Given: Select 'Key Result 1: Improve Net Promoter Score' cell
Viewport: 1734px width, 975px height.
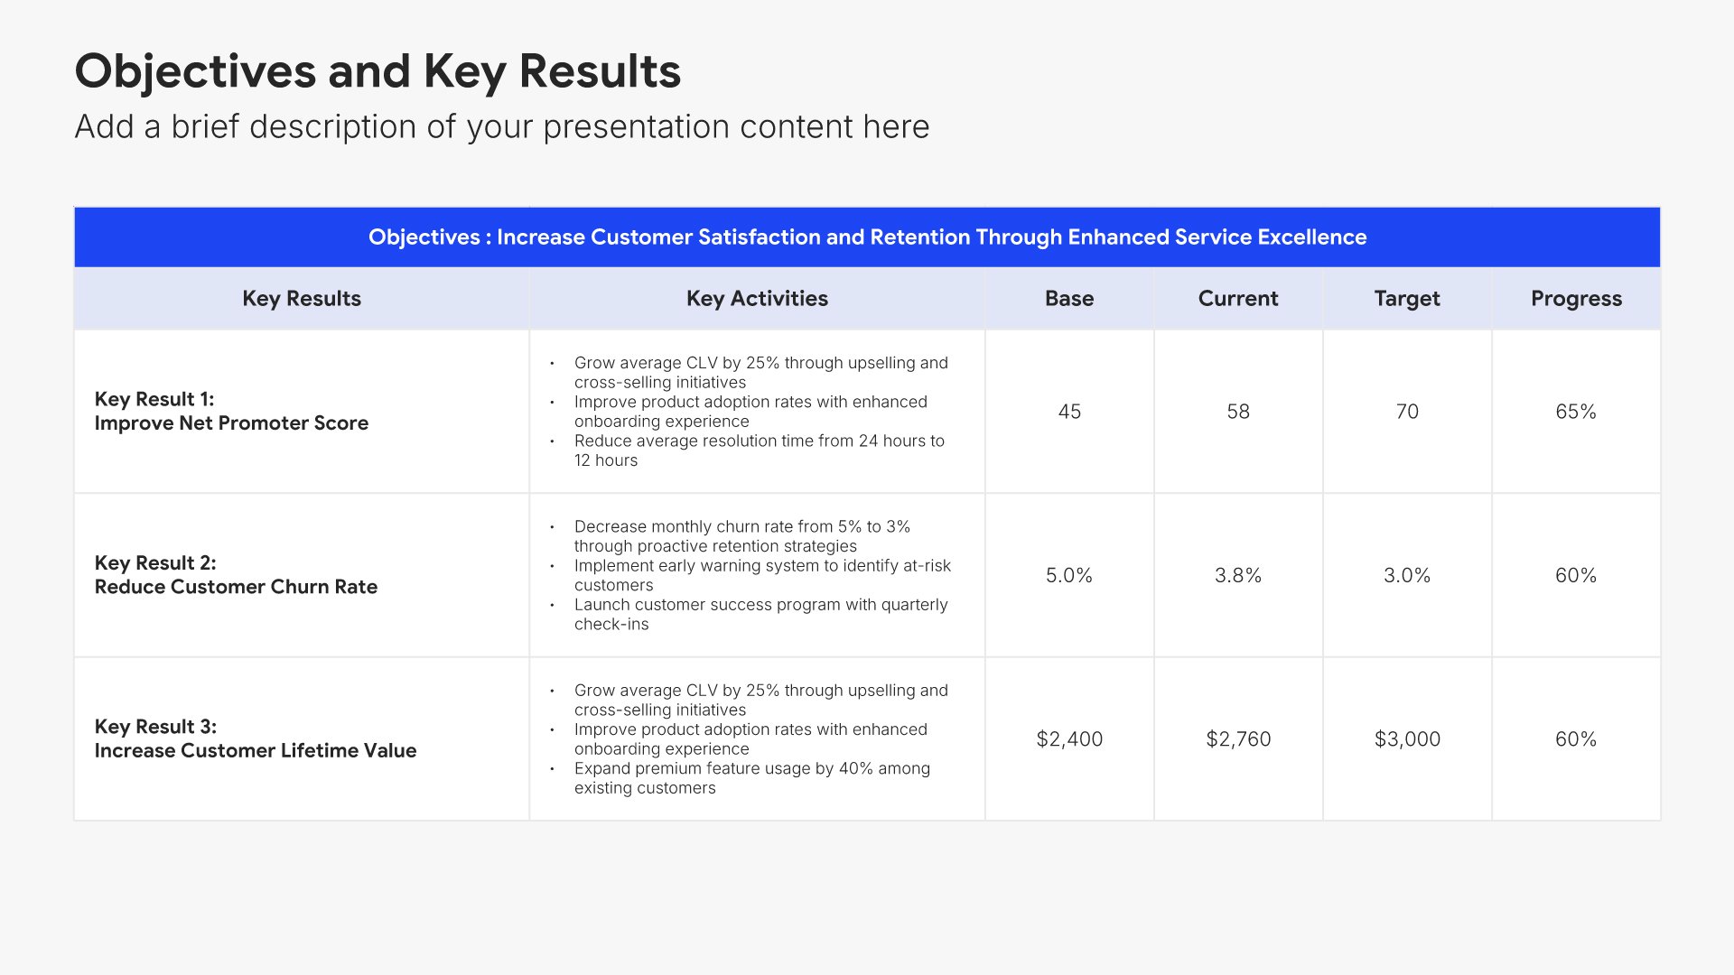Looking at the screenshot, I should coord(302,412).
